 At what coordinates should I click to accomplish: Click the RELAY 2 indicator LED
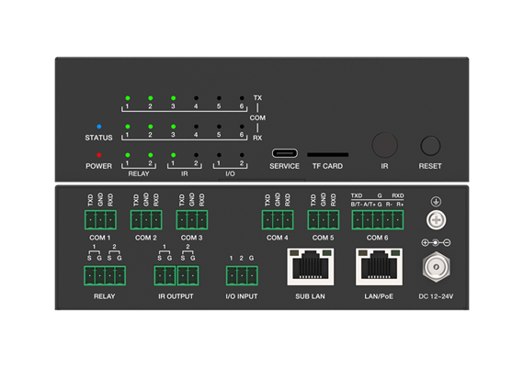coord(151,155)
